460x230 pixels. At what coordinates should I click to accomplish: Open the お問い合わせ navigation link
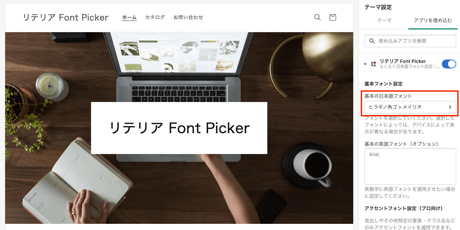(x=188, y=17)
